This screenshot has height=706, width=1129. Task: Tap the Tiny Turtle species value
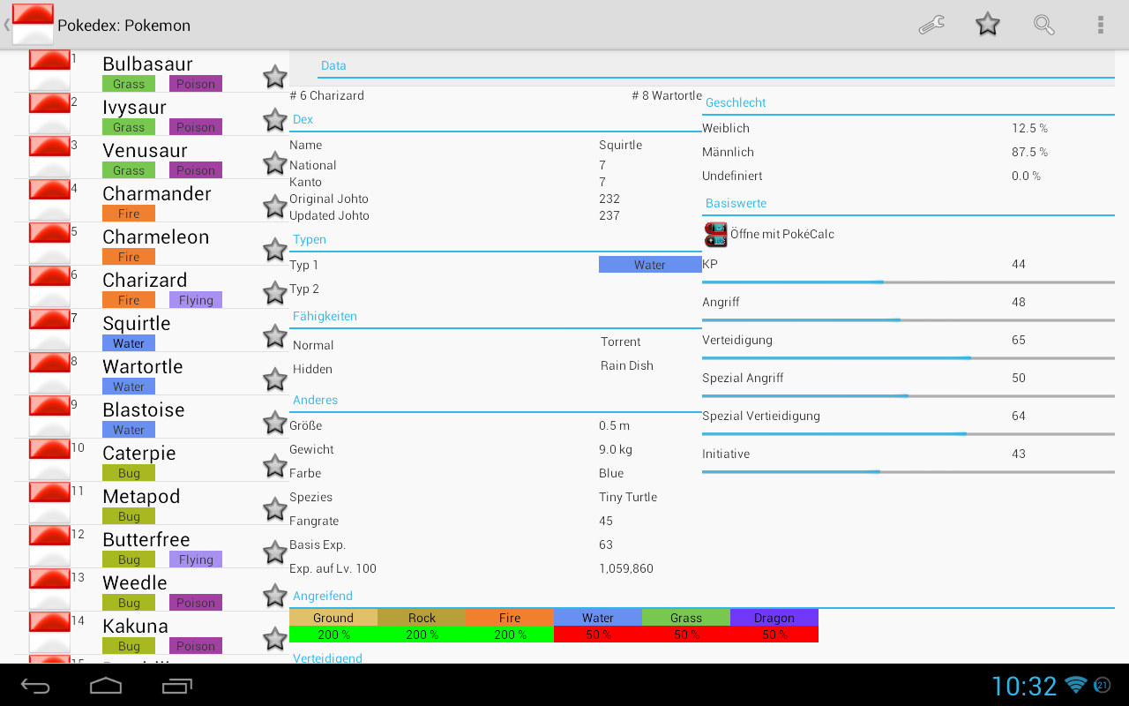pos(628,497)
